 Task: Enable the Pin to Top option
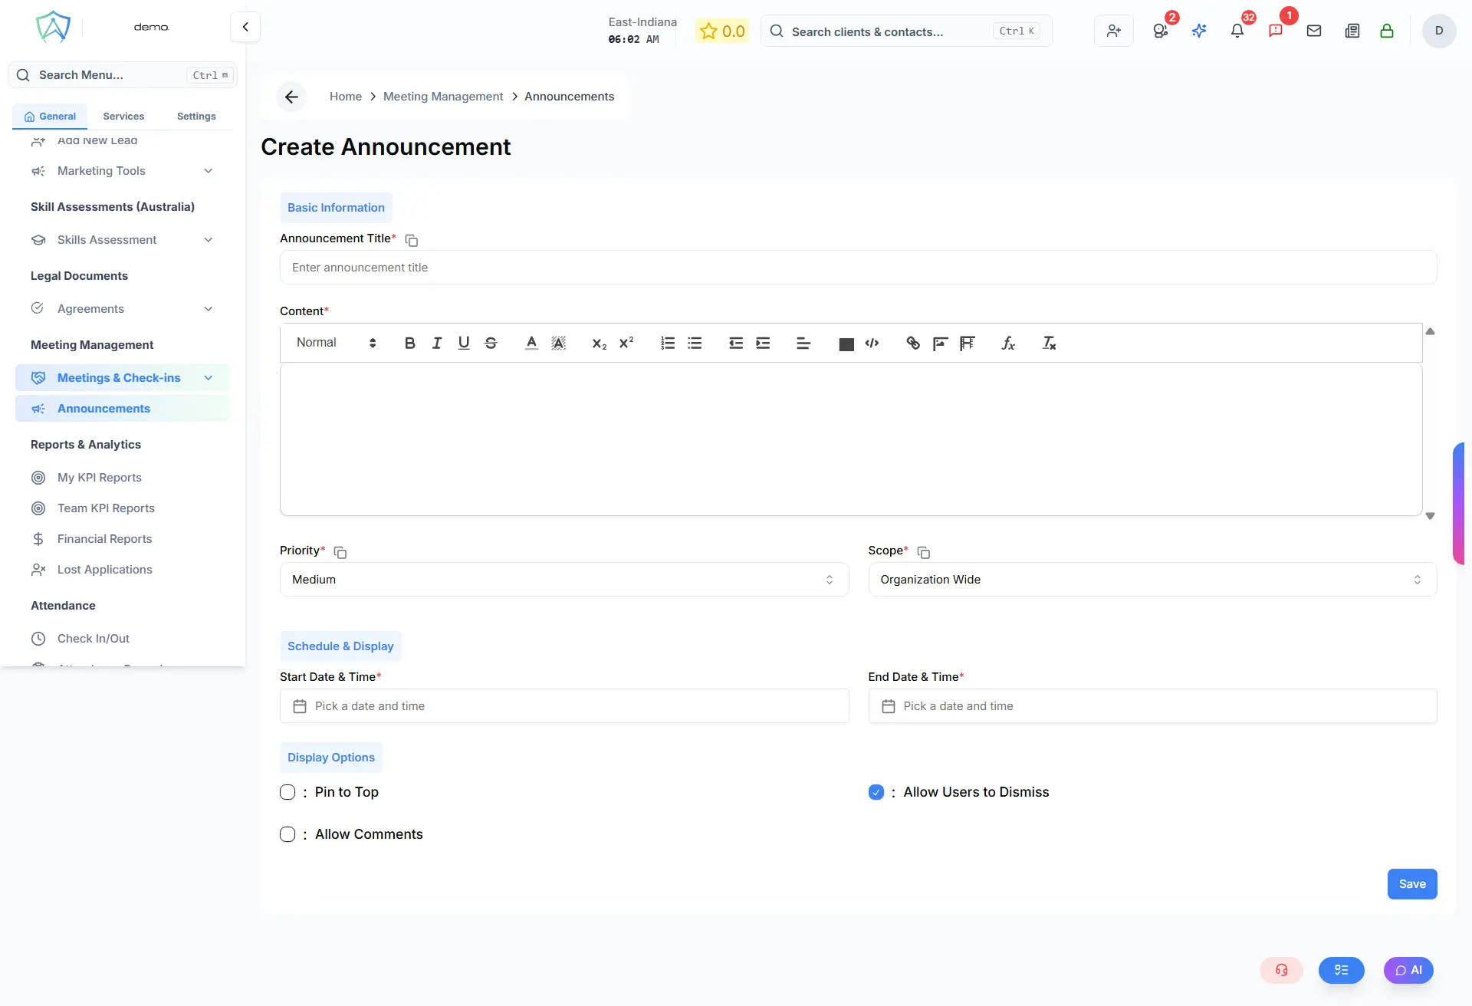point(287,792)
